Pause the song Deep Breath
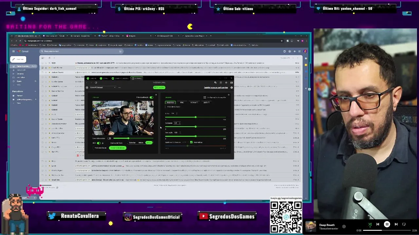Image resolution: width=419 pixels, height=235 pixels. click(x=387, y=224)
